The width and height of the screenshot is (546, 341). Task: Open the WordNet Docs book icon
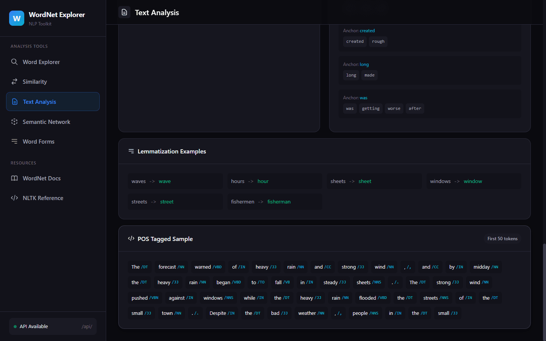[x=14, y=178]
